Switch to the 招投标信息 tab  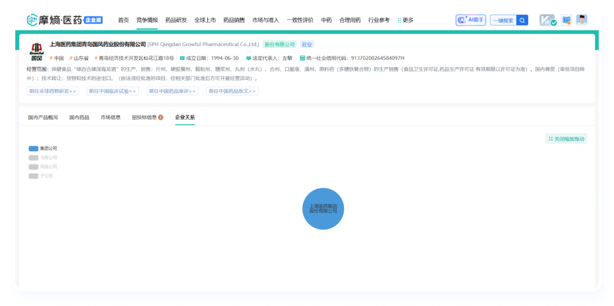pyautogui.click(x=144, y=117)
